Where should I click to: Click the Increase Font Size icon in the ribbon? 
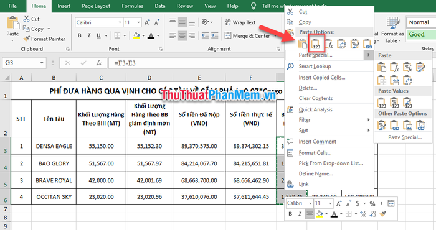pyautogui.click(x=147, y=22)
